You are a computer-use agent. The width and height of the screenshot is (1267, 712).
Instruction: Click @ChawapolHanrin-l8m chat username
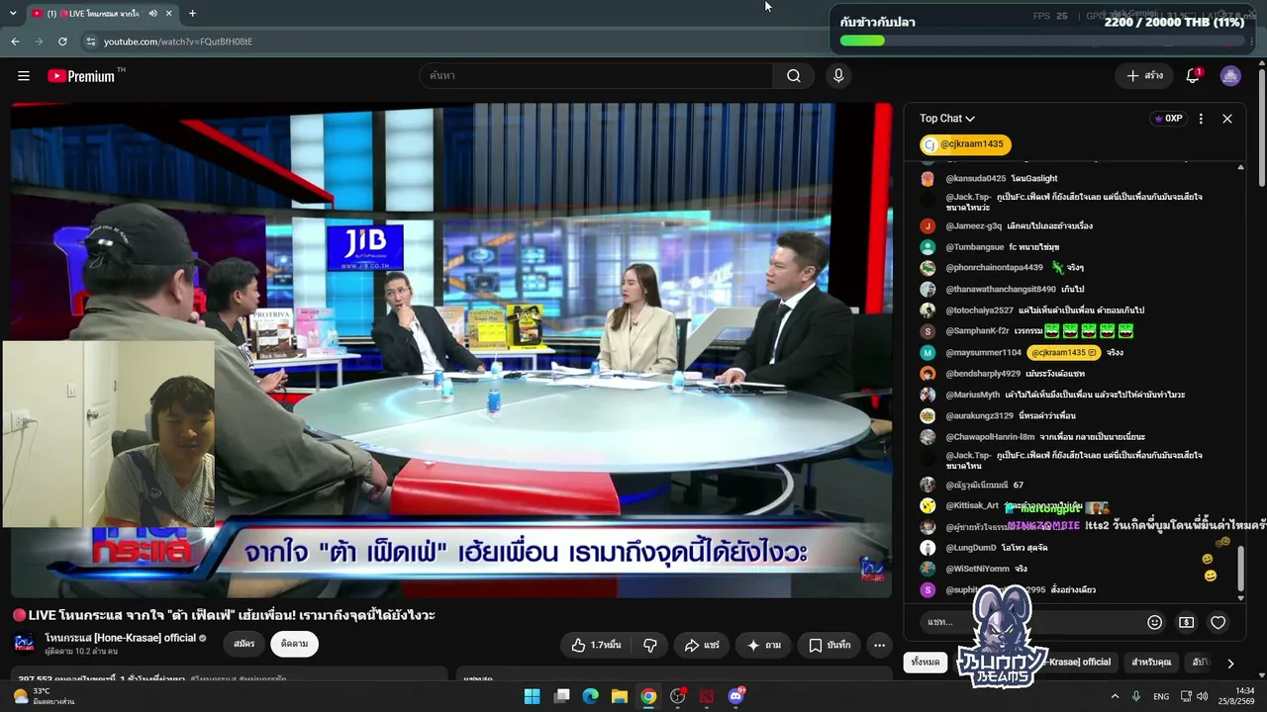point(990,437)
